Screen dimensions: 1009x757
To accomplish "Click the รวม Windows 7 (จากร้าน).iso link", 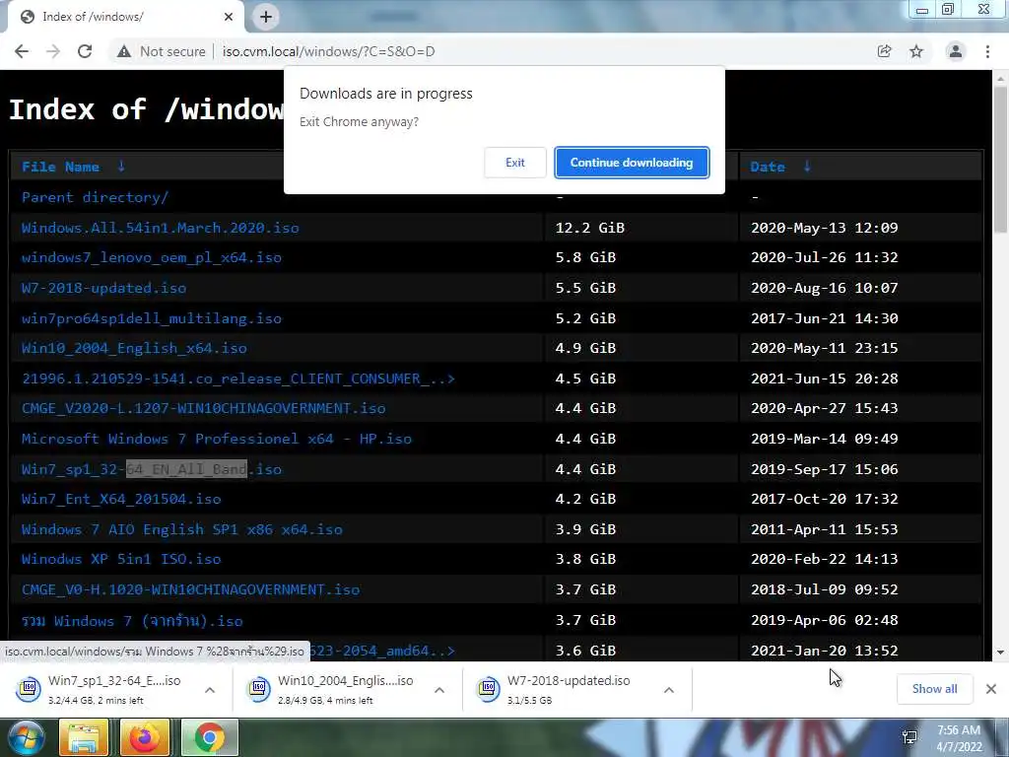I will tap(132, 621).
